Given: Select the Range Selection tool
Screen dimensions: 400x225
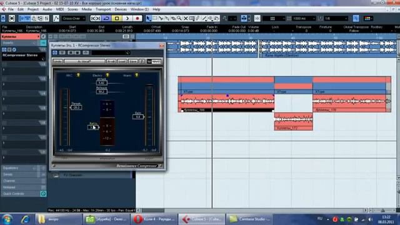Looking at the screenshot, I should tap(154, 18).
